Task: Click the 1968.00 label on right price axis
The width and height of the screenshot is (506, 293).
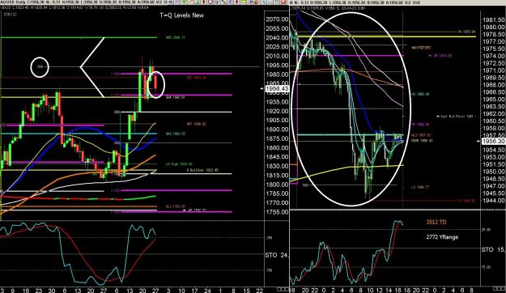Action: click(x=494, y=85)
